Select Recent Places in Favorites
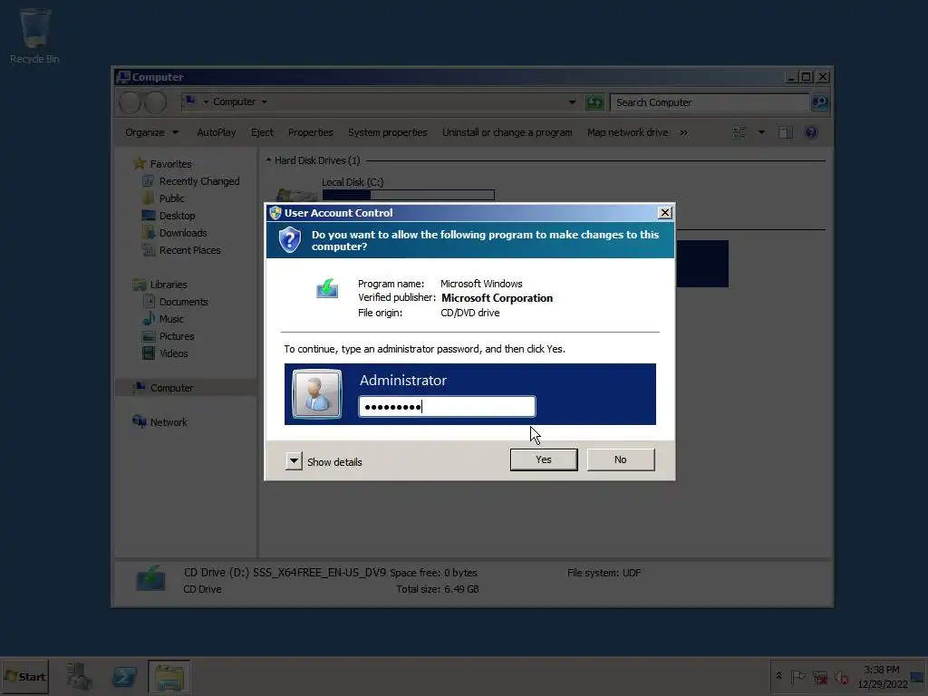Image resolution: width=928 pixels, height=696 pixels. point(189,250)
